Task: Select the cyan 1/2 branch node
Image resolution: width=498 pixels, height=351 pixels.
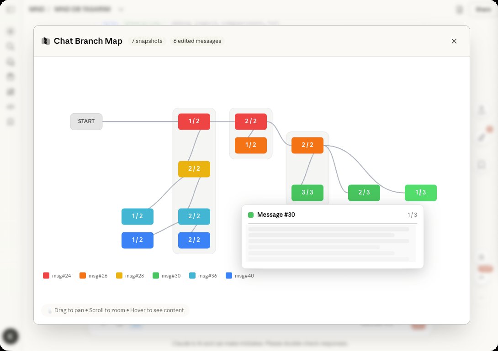Action: pyautogui.click(x=138, y=216)
